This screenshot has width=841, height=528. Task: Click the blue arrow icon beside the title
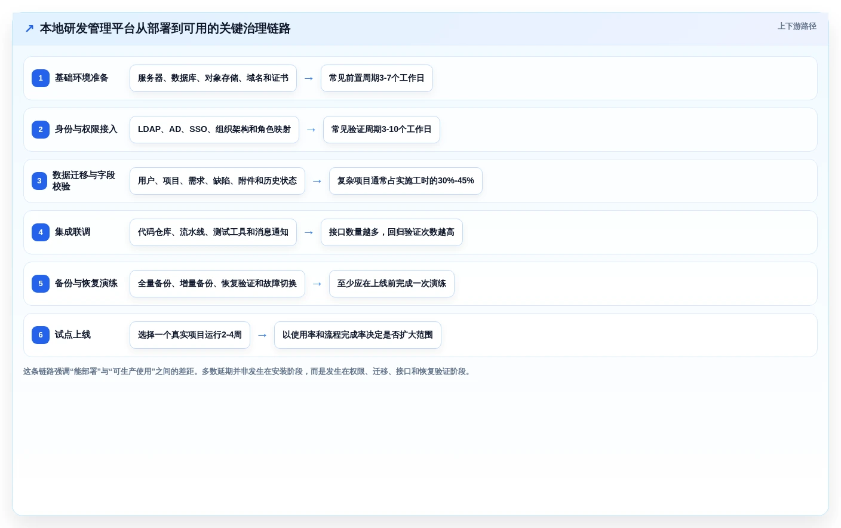click(29, 29)
